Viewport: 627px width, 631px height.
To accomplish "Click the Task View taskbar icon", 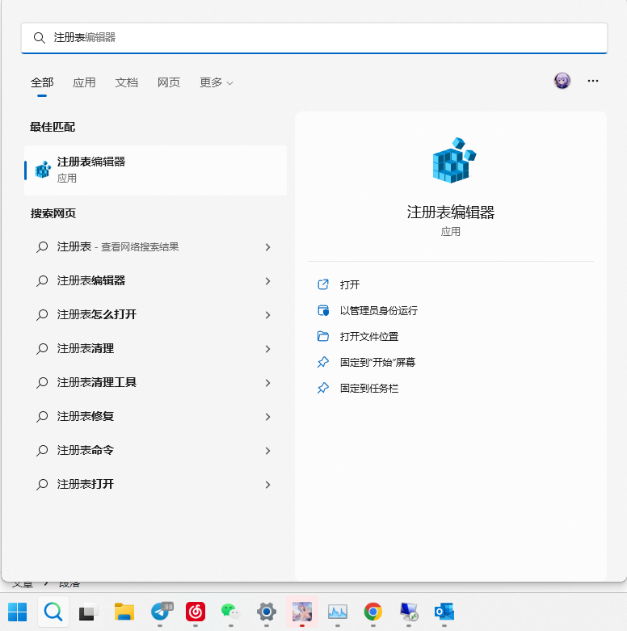I will tap(88, 612).
